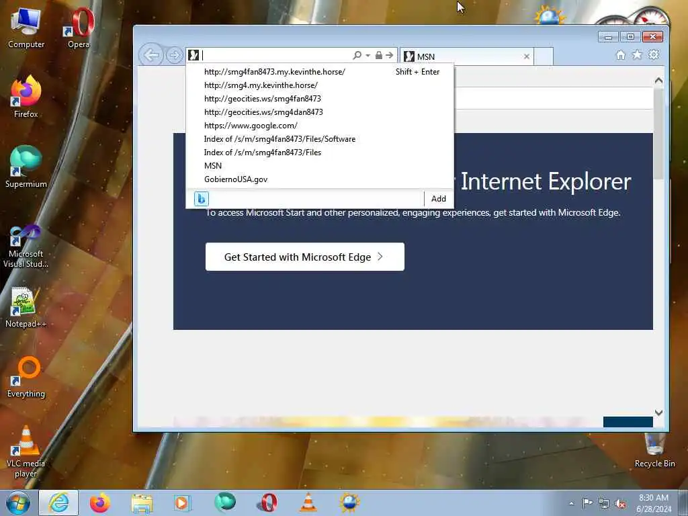Open Favorites star icon
This screenshot has height=516, width=688.
[x=637, y=55]
